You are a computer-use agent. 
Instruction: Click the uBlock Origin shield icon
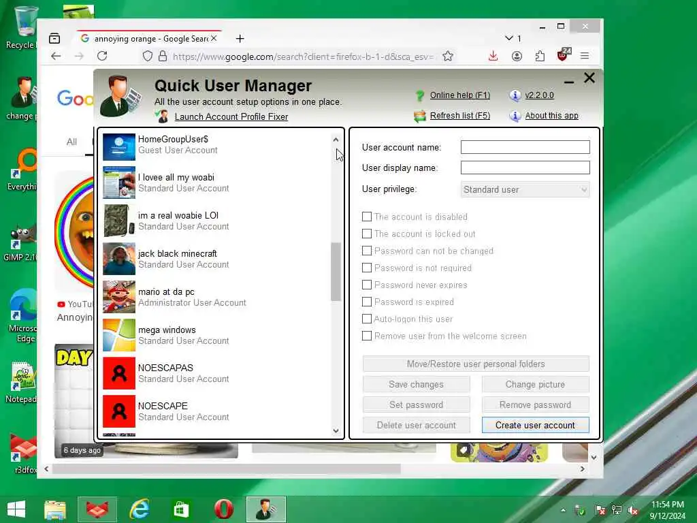(563, 55)
